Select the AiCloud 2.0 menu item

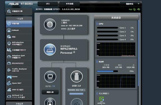point(19,97)
